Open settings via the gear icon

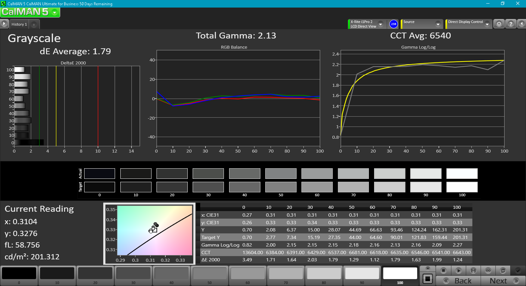tap(499, 24)
